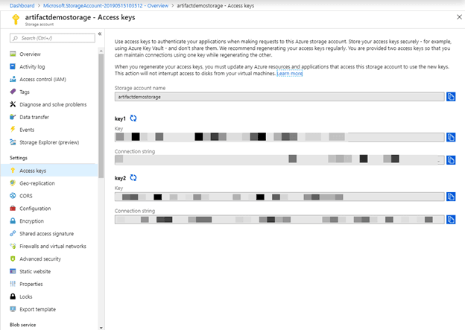
Task: Copy the key2 connection string
Action: click(451, 220)
